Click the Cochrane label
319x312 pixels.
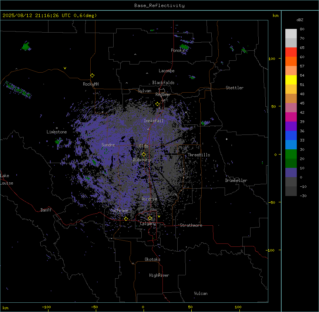[x=120, y=210]
